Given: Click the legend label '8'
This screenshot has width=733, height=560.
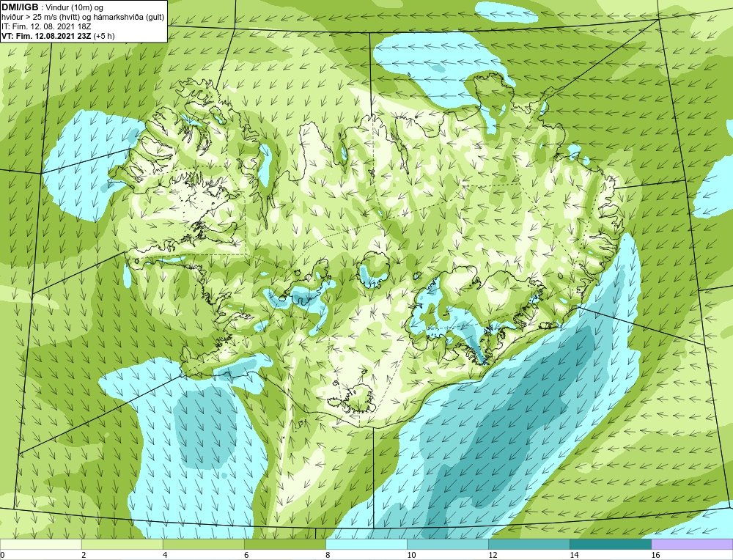Looking at the screenshot, I should point(328,555).
